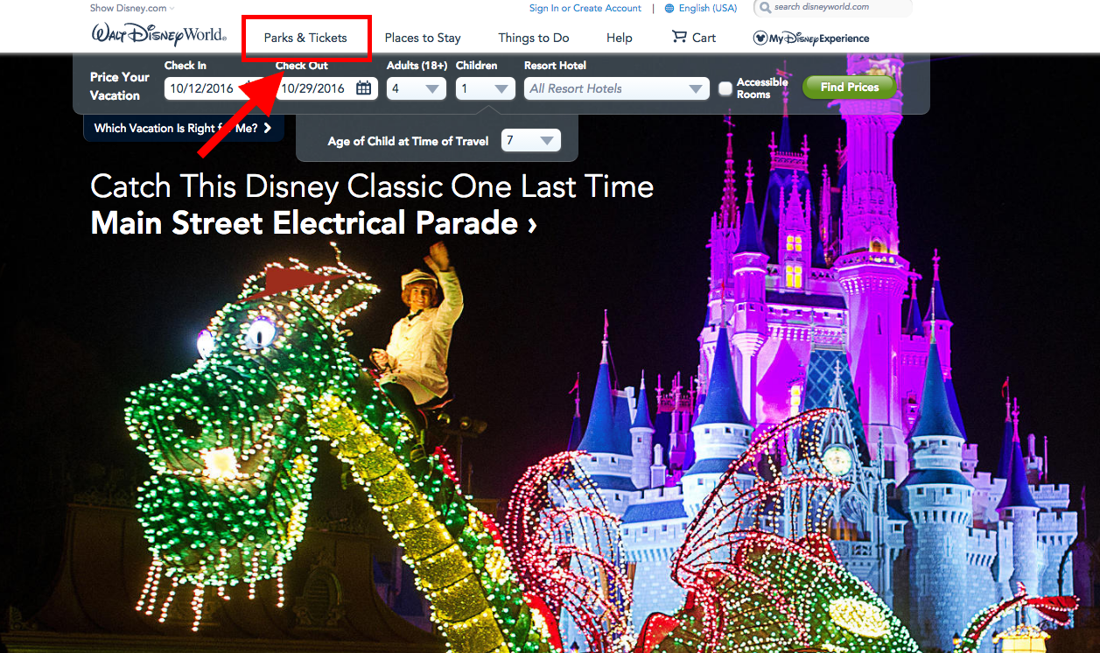Open Main Street Electrical Parade headline
1100x653 pixels.
pyautogui.click(x=313, y=223)
